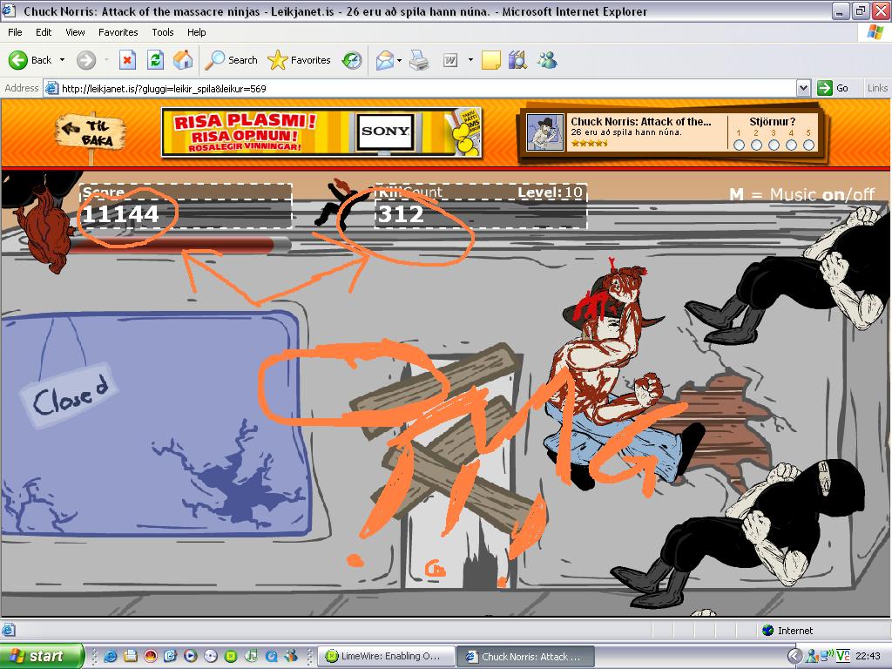
Task: Launch the music note quick launch icon
Action: coord(251,656)
